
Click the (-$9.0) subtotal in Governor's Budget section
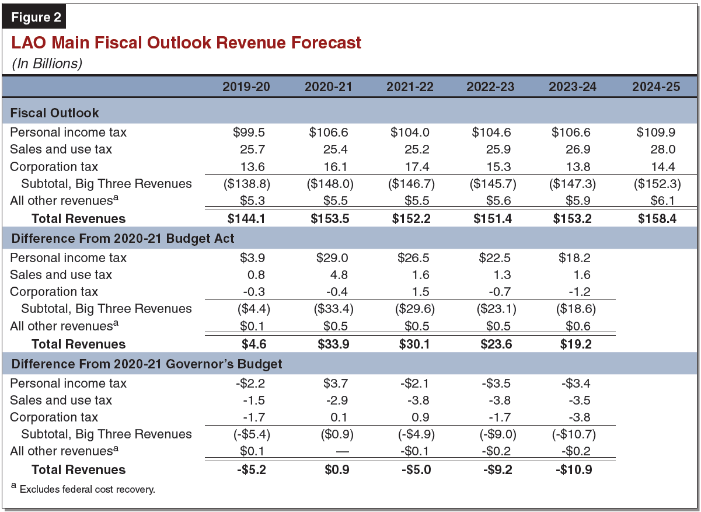[x=493, y=434]
